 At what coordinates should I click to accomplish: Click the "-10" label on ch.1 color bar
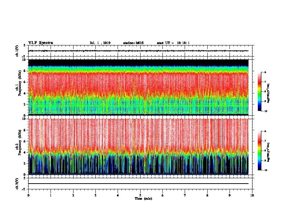[265, 111]
